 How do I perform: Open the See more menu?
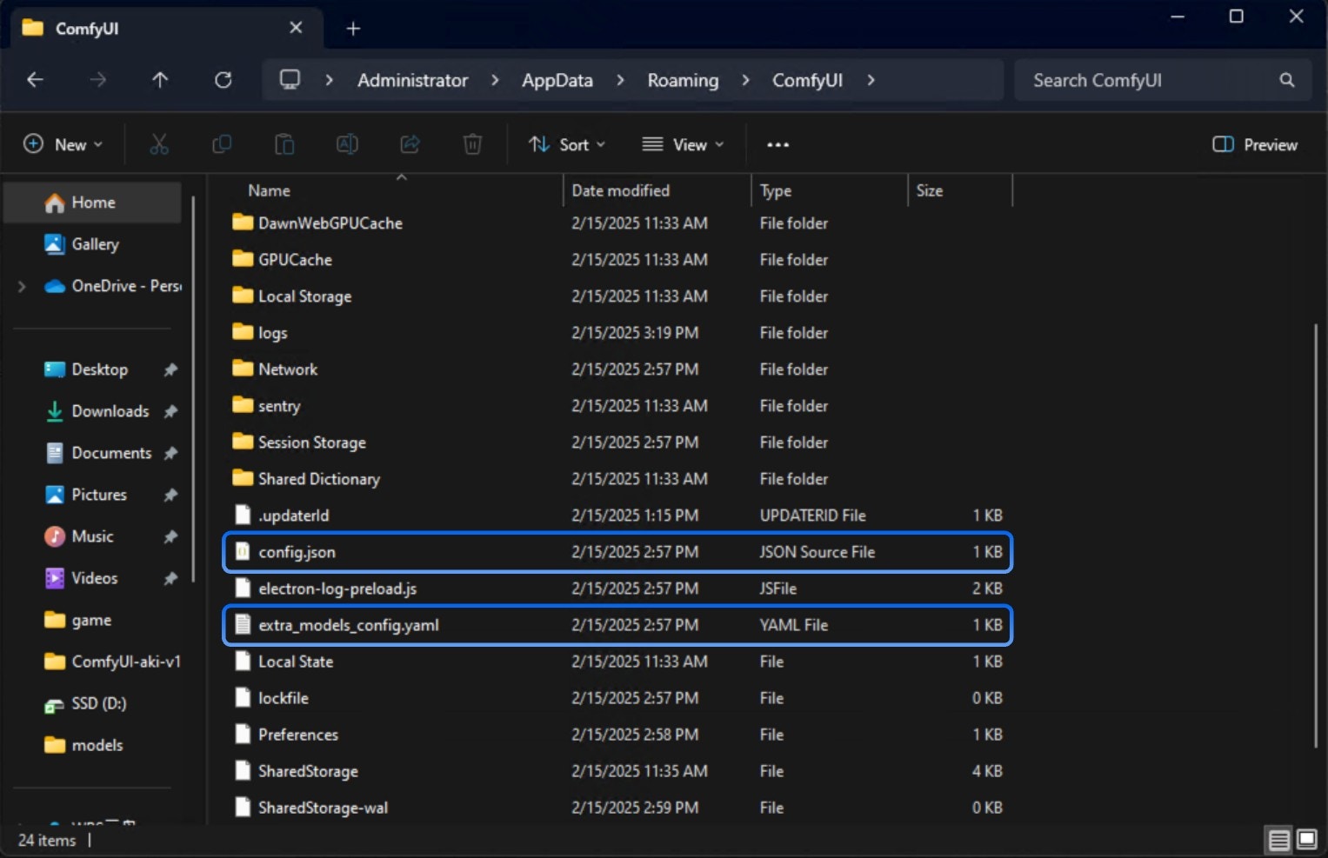point(777,144)
